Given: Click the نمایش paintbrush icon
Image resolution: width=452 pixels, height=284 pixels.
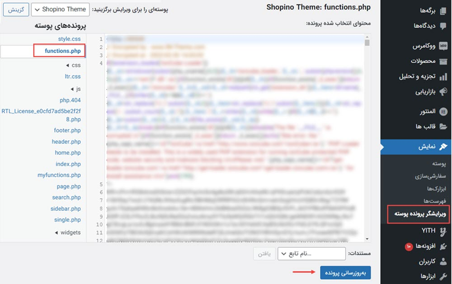Looking at the screenshot, I should pyautogui.click(x=443, y=147).
